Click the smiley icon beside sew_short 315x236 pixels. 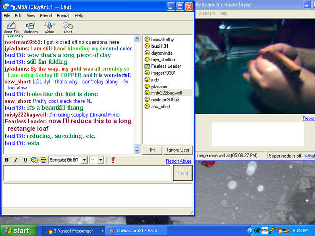pos(147,106)
